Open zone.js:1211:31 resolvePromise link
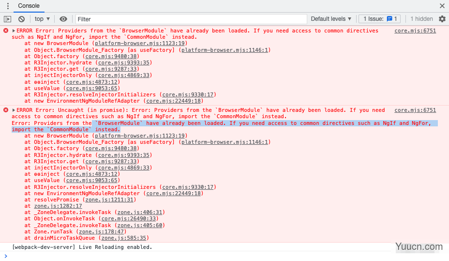This screenshot has width=449, height=261. coord(109,200)
